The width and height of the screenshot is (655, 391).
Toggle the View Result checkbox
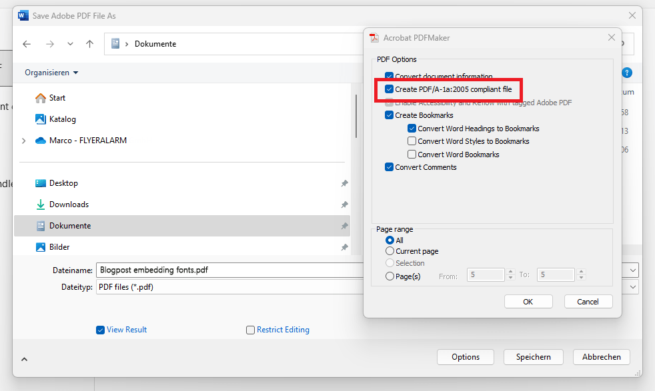pos(100,330)
